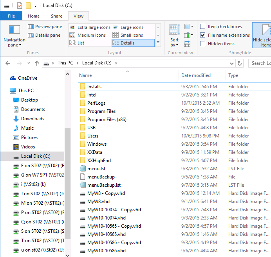Select Videos in the navigation pane
271x257 pixels.
[24, 147]
